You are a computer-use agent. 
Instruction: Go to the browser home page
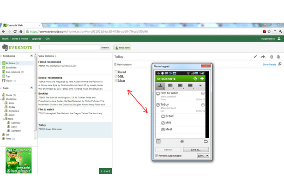tap(21, 31)
